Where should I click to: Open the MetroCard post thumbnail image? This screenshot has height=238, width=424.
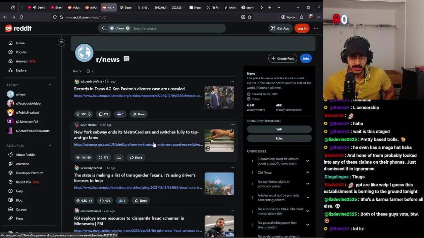pos(219,140)
